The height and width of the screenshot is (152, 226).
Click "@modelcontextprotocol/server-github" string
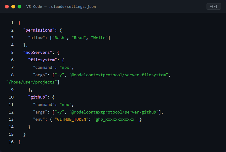tap(114, 112)
